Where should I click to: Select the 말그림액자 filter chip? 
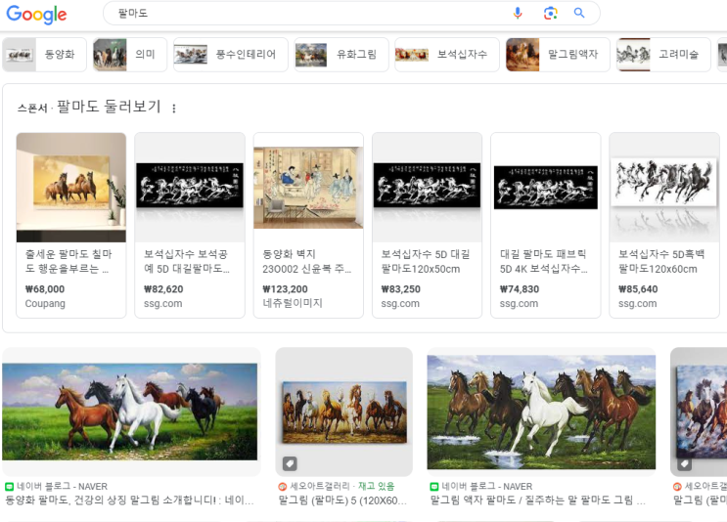[x=558, y=55]
